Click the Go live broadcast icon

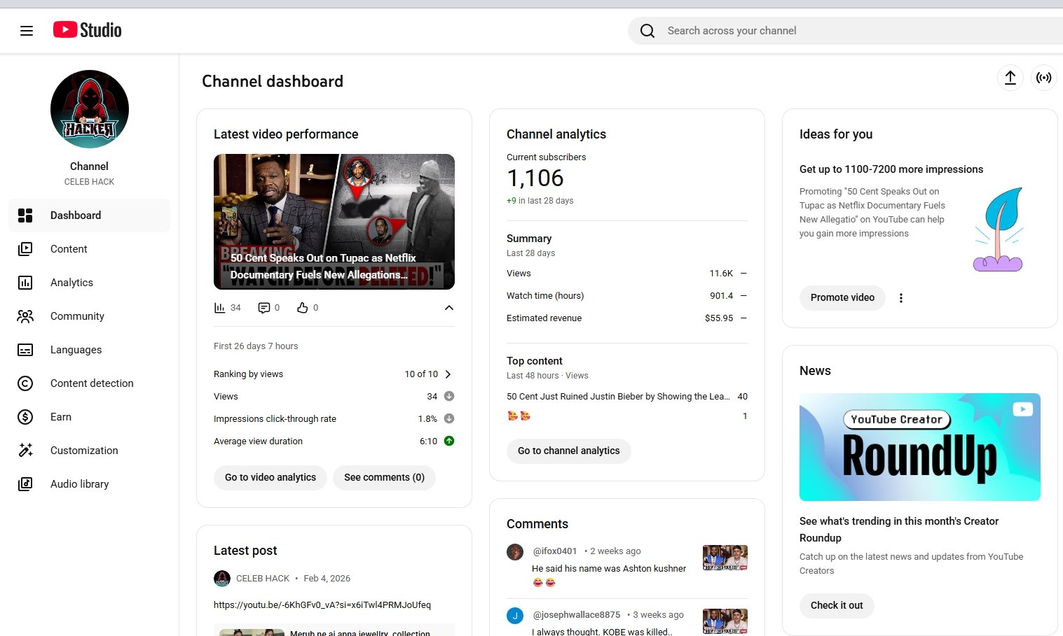coord(1043,78)
